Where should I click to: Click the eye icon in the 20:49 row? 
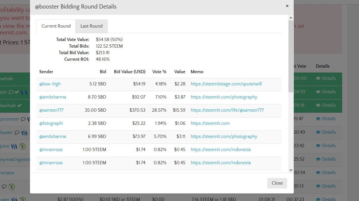tap(318, 132)
